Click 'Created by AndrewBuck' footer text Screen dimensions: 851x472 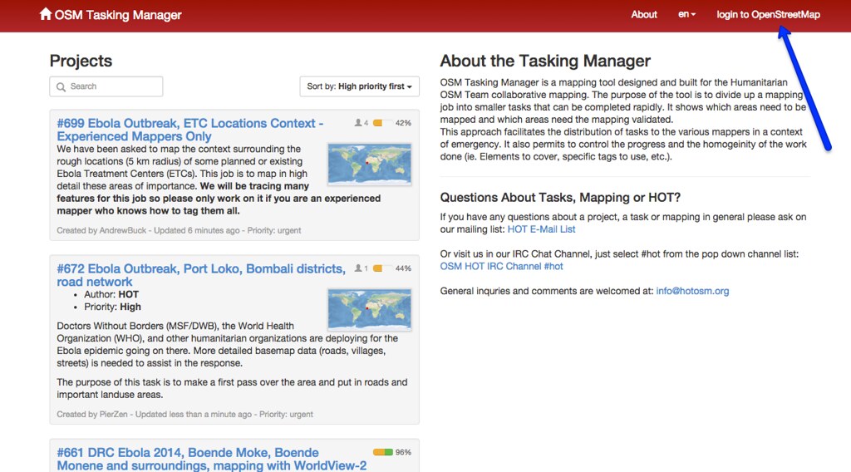pos(101,230)
